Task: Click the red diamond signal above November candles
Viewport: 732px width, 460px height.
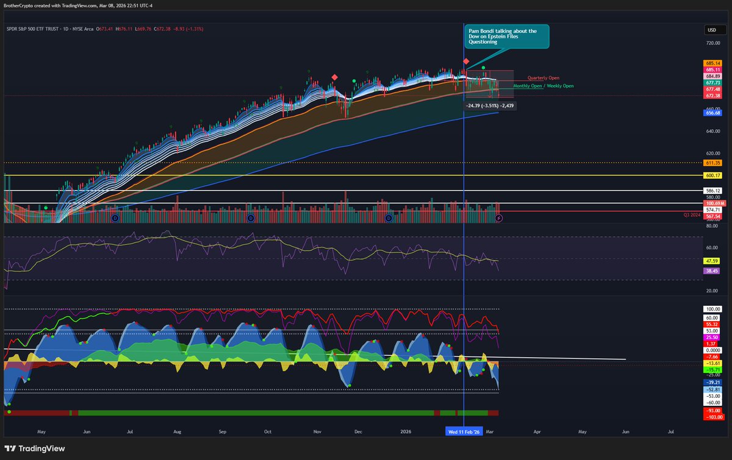Action: point(334,77)
